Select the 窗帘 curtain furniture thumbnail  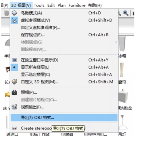(122, 70)
